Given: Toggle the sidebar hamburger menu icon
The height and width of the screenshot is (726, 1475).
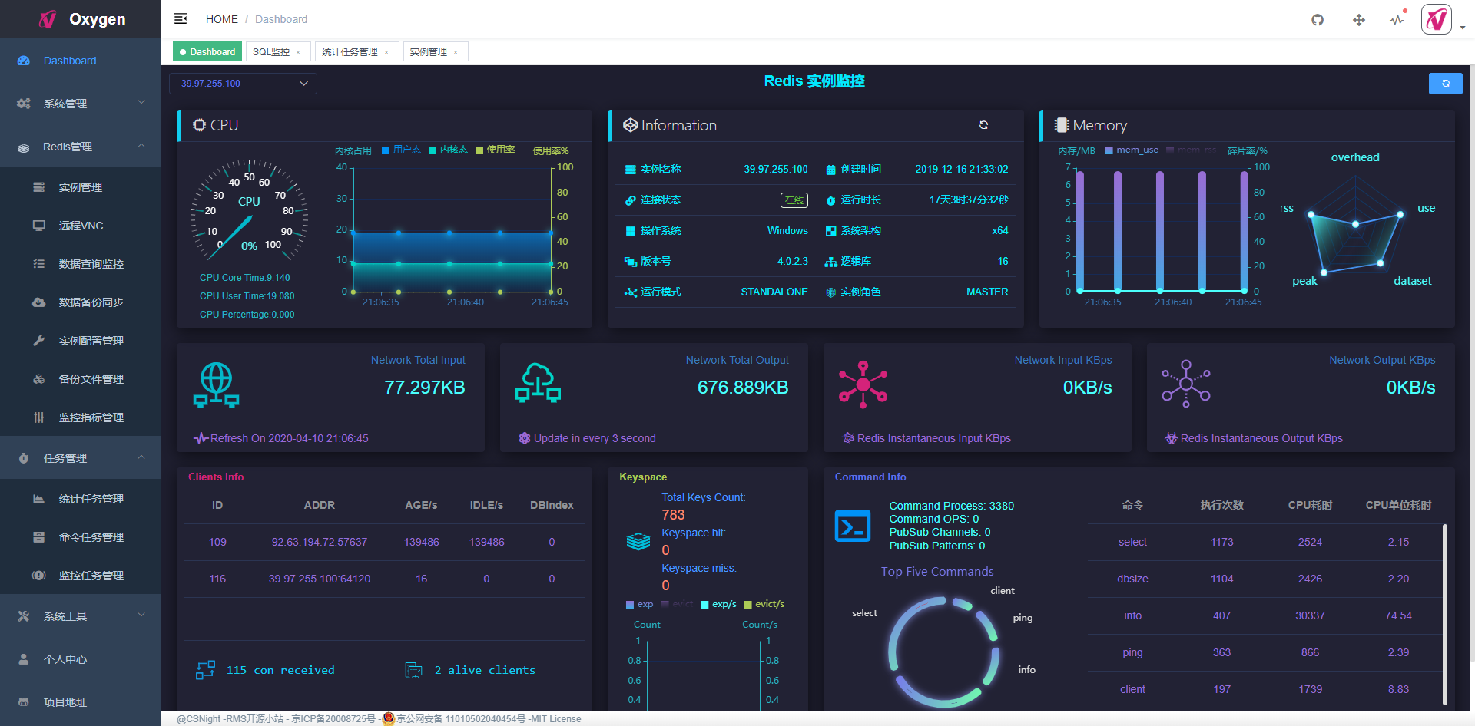Looking at the screenshot, I should pyautogui.click(x=181, y=18).
